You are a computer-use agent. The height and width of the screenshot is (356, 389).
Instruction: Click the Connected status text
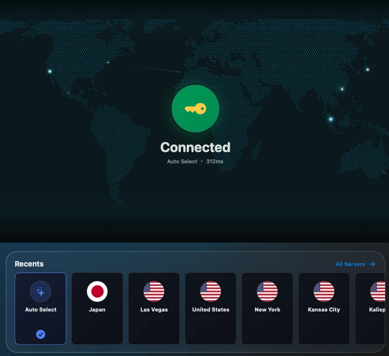[x=195, y=147]
